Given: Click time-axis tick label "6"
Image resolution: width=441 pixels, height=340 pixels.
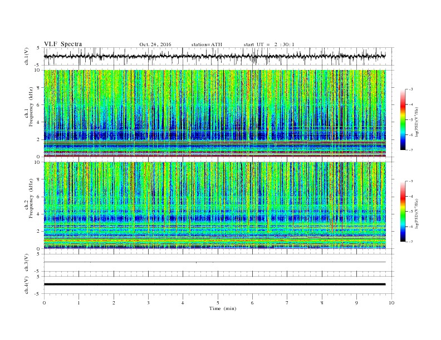Looking at the screenshot, I should [253, 303].
